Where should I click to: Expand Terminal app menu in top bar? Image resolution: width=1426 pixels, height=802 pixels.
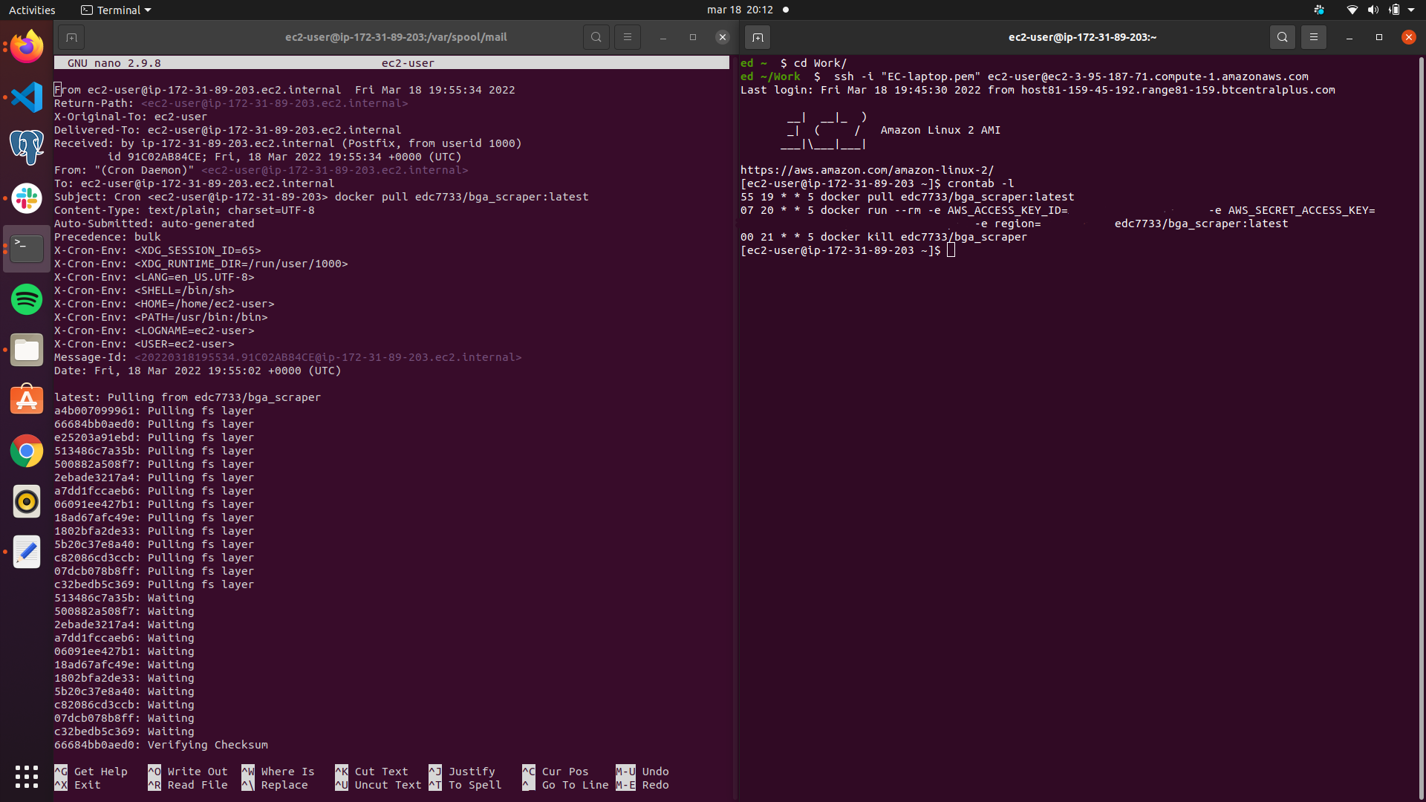[116, 10]
